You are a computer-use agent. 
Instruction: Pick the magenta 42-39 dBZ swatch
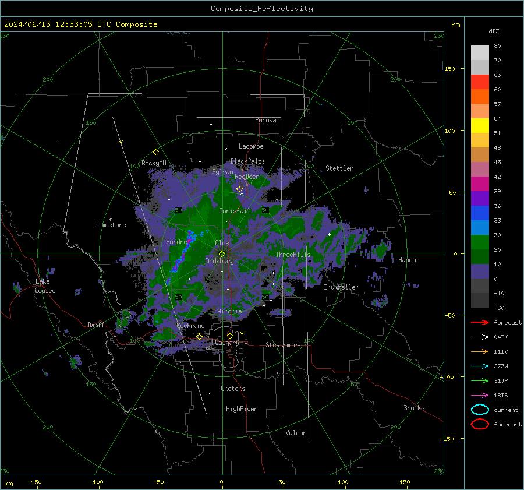pyautogui.click(x=480, y=184)
